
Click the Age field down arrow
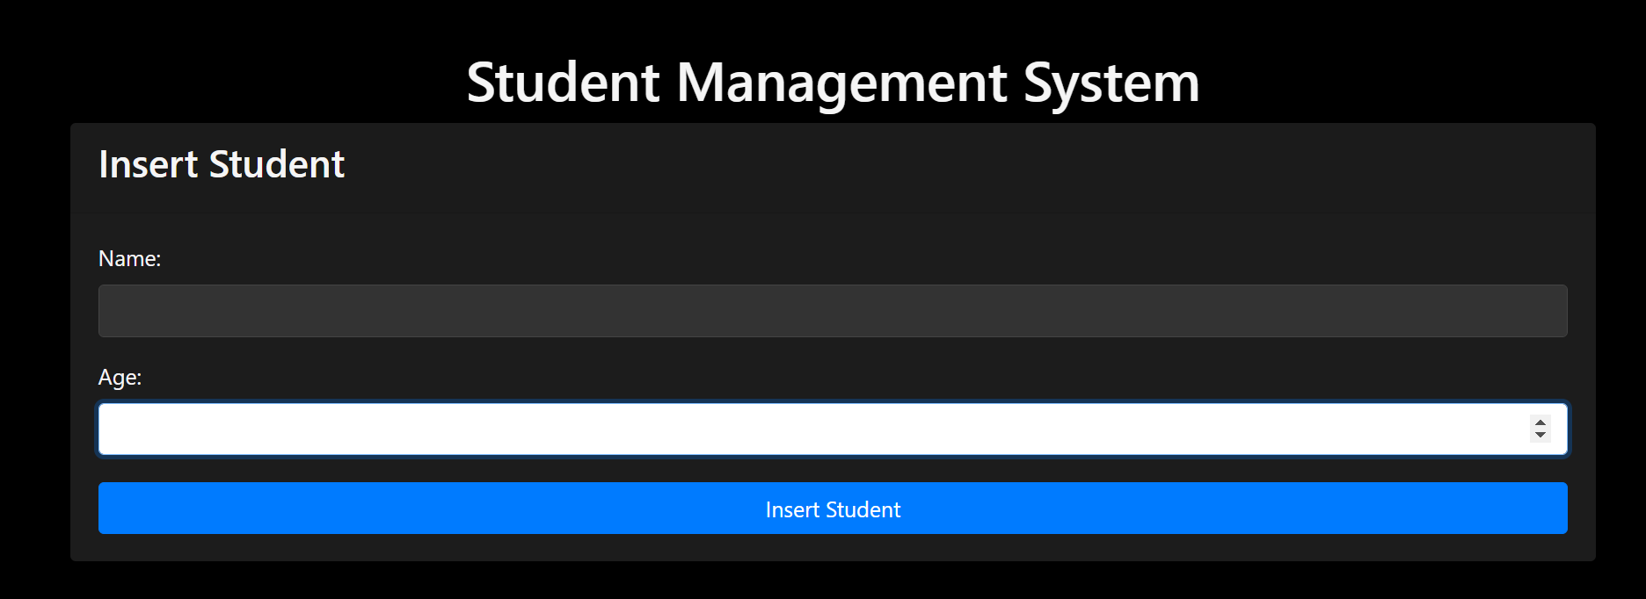(1540, 435)
